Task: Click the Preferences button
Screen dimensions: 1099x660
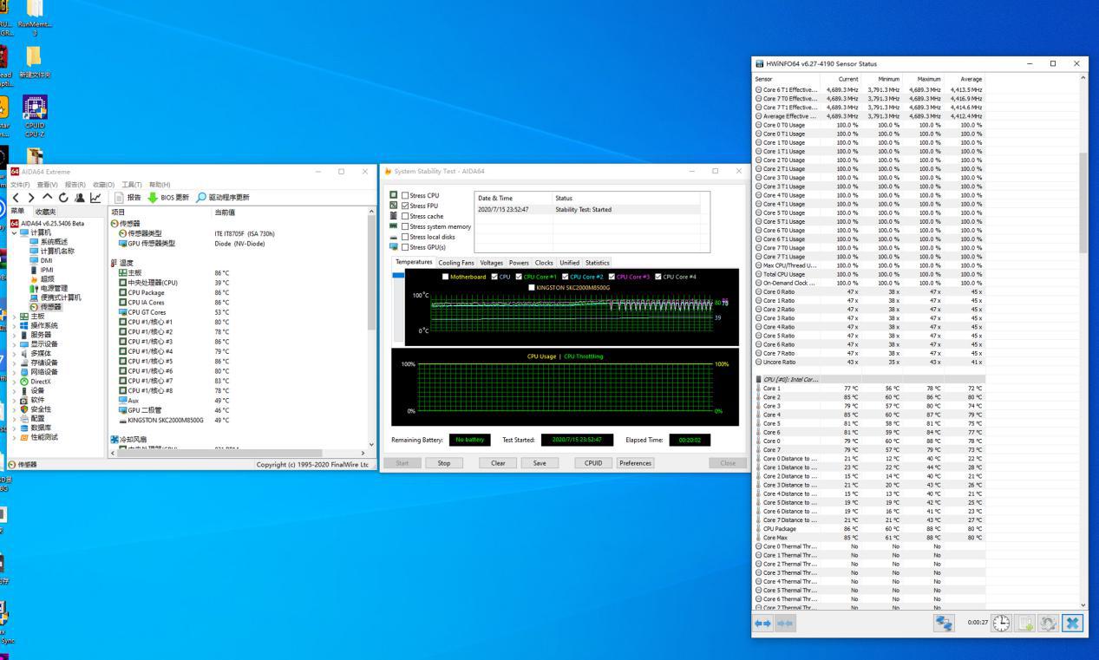Action: [635, 463]
